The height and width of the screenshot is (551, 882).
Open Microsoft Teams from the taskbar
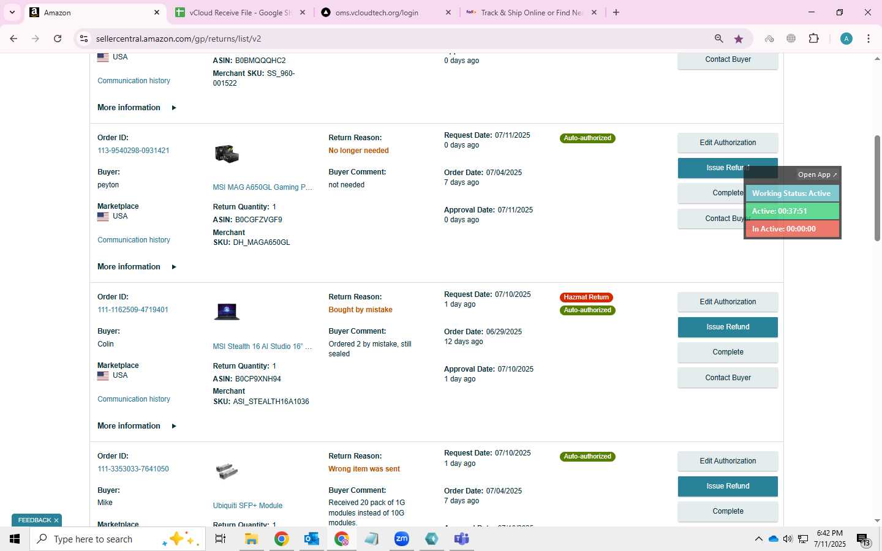462,539
